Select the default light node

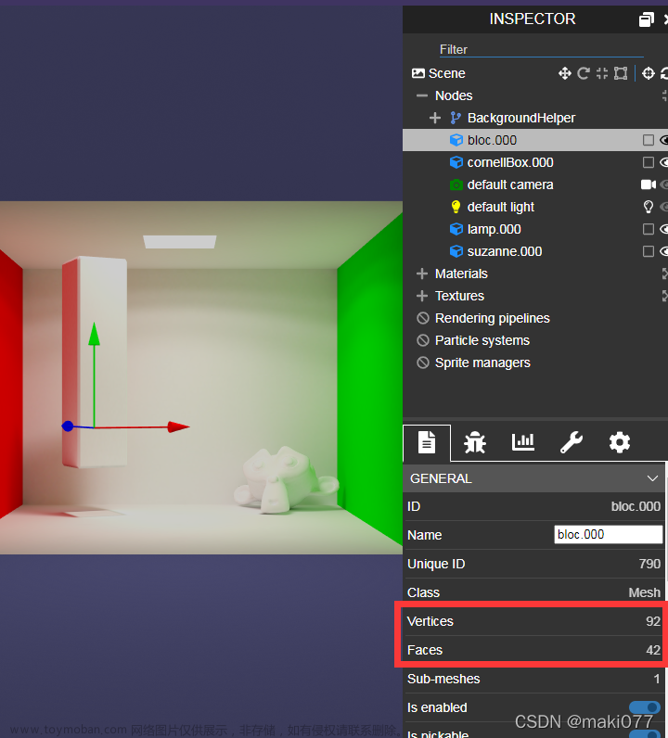(x=501, y=207)
